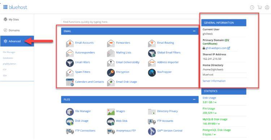The image size is (271, 140).
Task: Open FTP sidebar sub-item
Action: (x=4, y=70)
